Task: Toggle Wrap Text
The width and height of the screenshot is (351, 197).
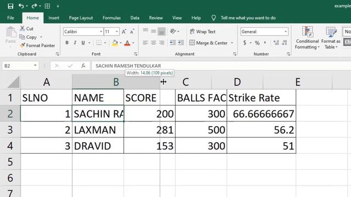Action: (x=202, y=32)
